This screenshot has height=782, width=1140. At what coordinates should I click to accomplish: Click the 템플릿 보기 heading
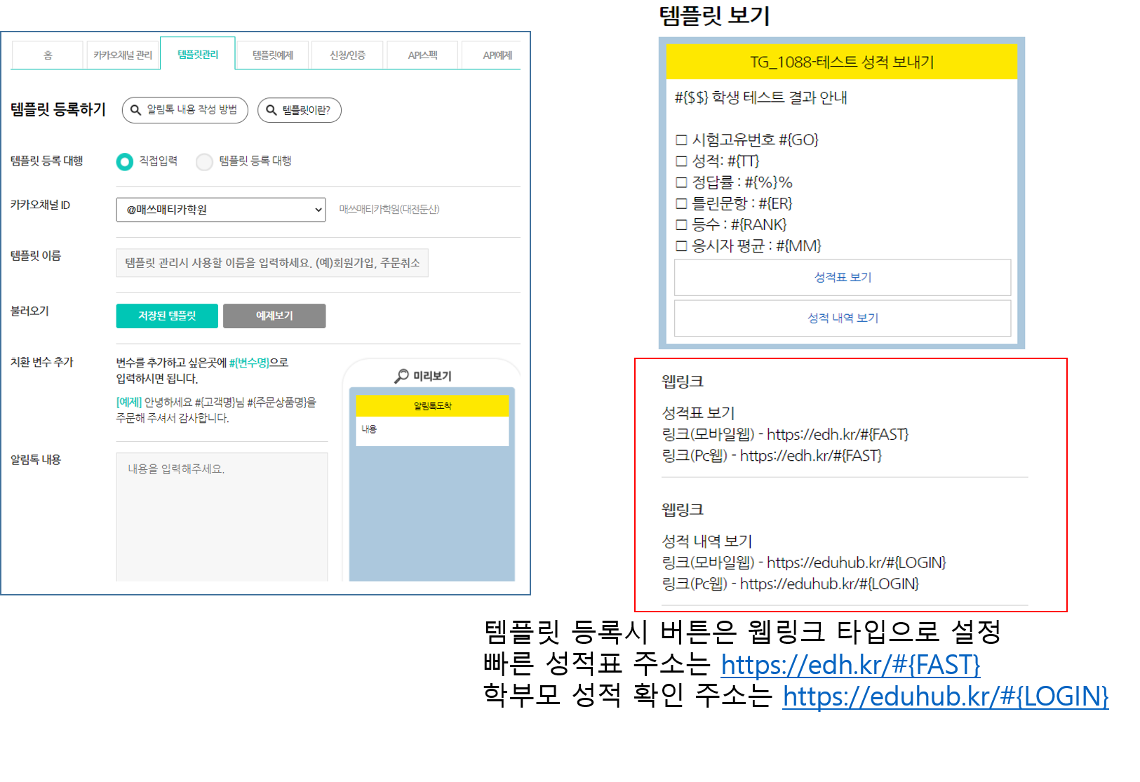click(x=714, y=15)
